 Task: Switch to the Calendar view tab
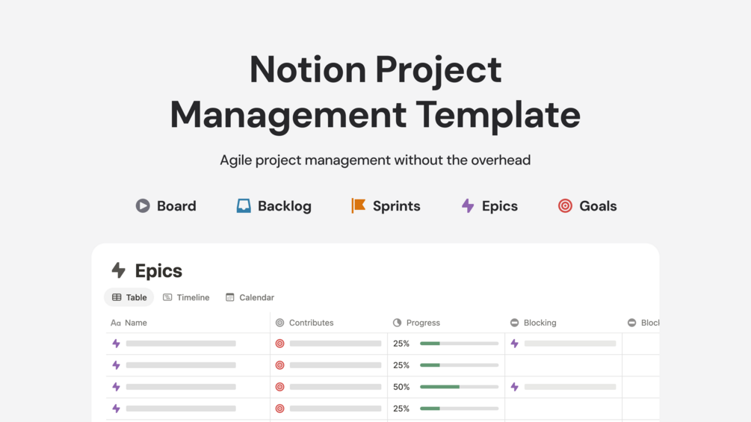250,297
